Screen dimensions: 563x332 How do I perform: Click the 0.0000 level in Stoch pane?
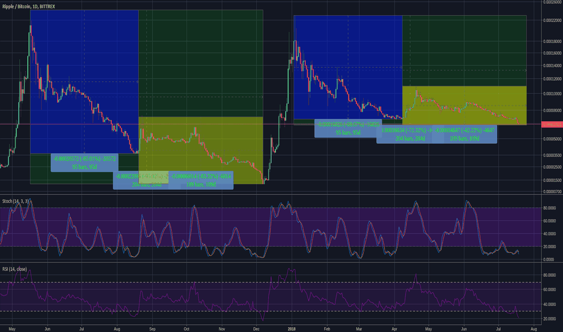pos(550,260)
